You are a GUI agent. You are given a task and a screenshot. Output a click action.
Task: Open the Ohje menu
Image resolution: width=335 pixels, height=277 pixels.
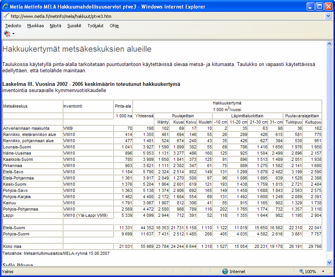pos(114,26)
